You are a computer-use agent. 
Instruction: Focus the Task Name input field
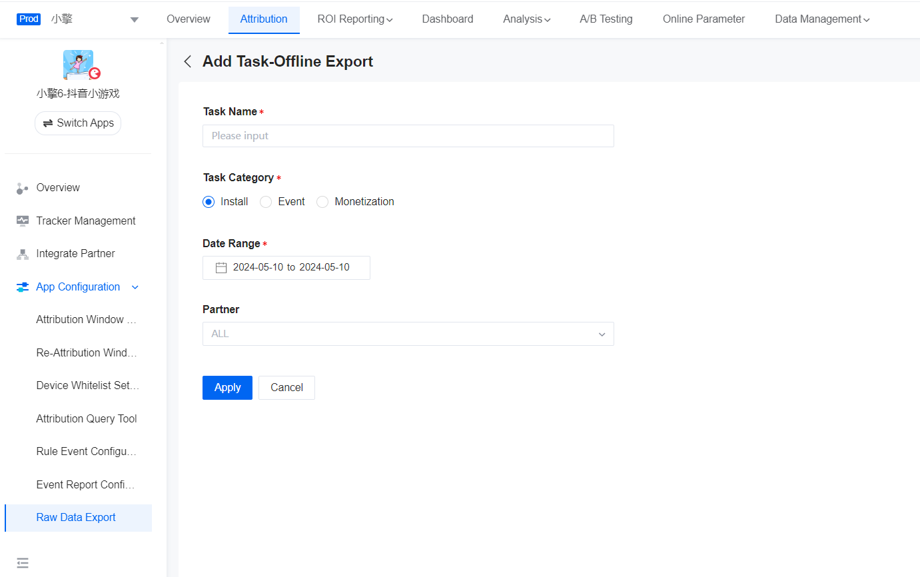(x=408, y=136)
